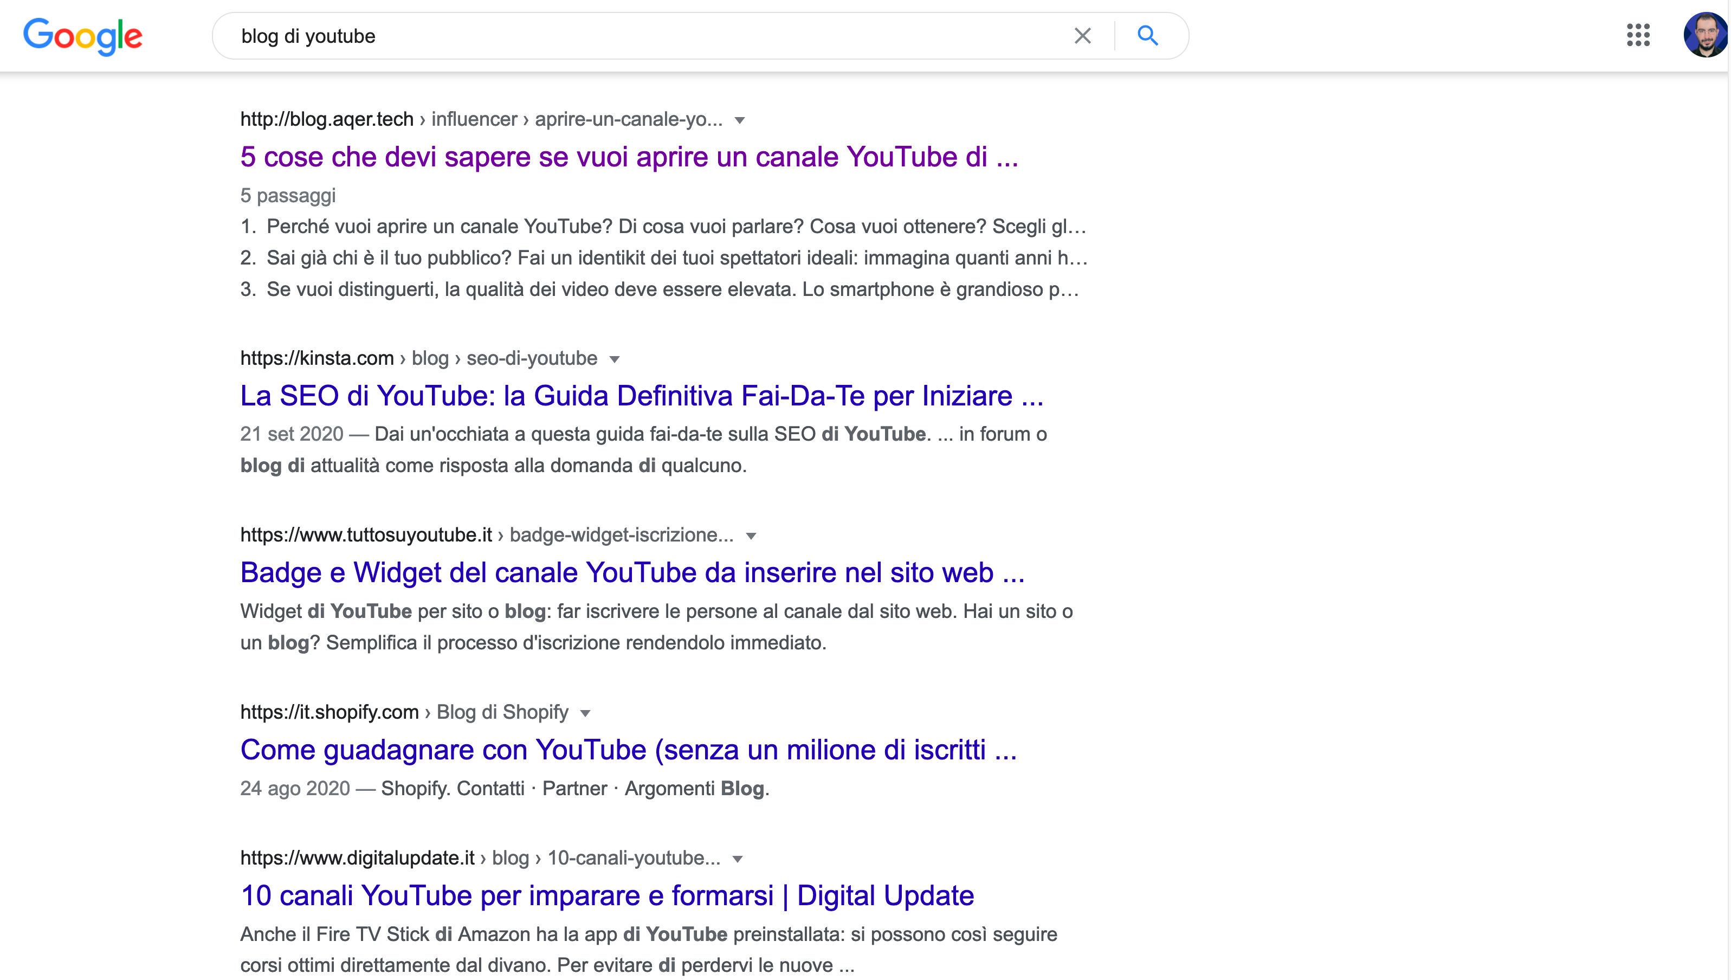Click the http://blog.aqer.tech breadcrumb URL

[x=327, y=119]
